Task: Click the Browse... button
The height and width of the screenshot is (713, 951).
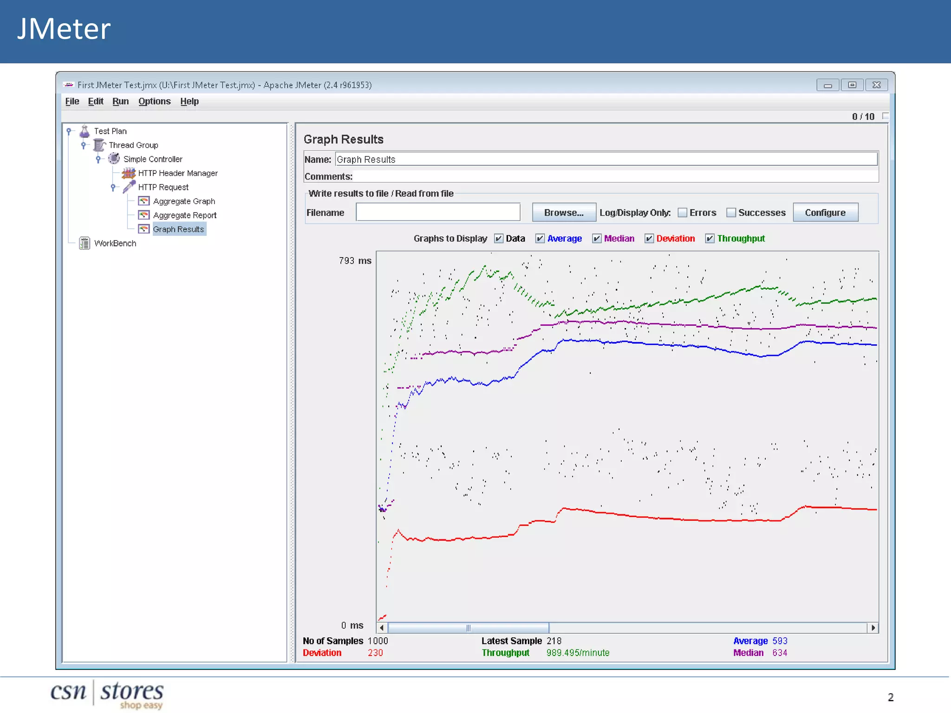Action: pyautogui.click(x=563, y=213)
